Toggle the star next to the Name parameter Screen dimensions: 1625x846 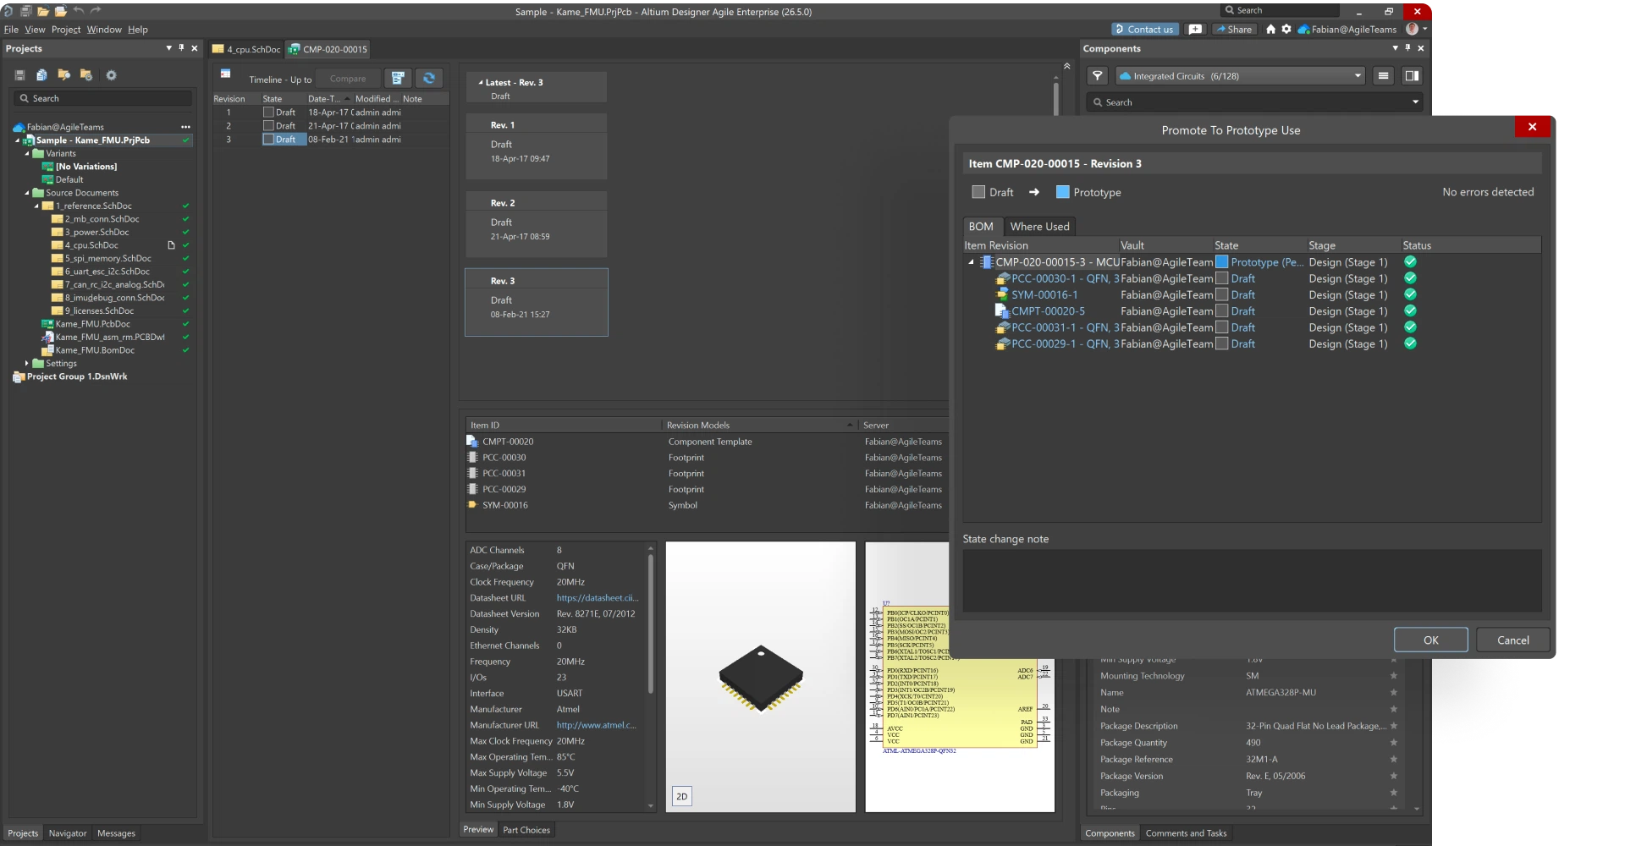tap(1393, 693)
